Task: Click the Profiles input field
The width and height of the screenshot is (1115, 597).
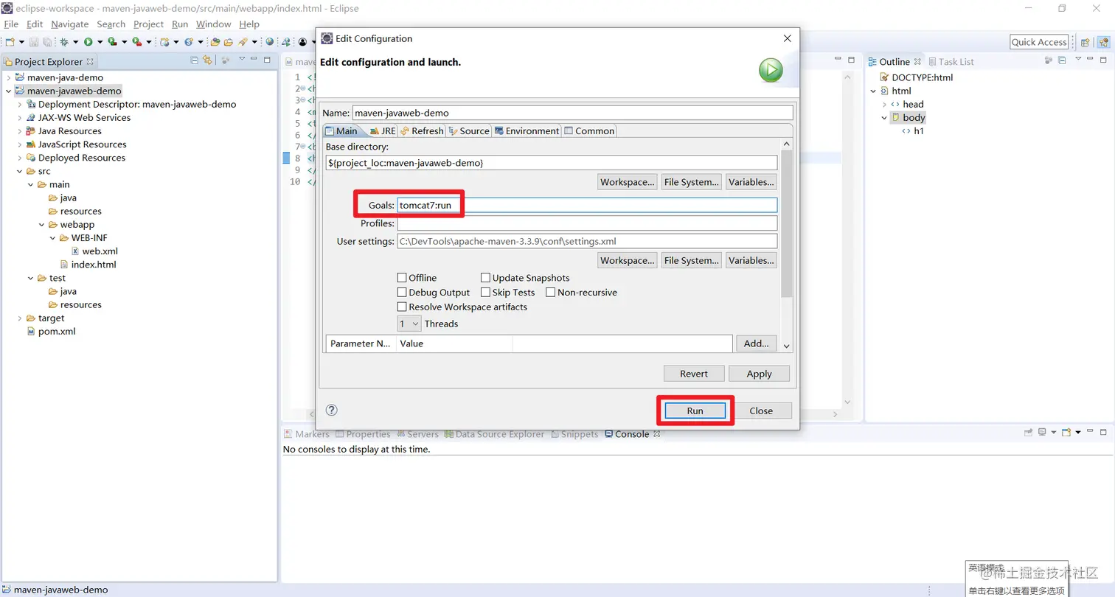Action: pos(587,223)
